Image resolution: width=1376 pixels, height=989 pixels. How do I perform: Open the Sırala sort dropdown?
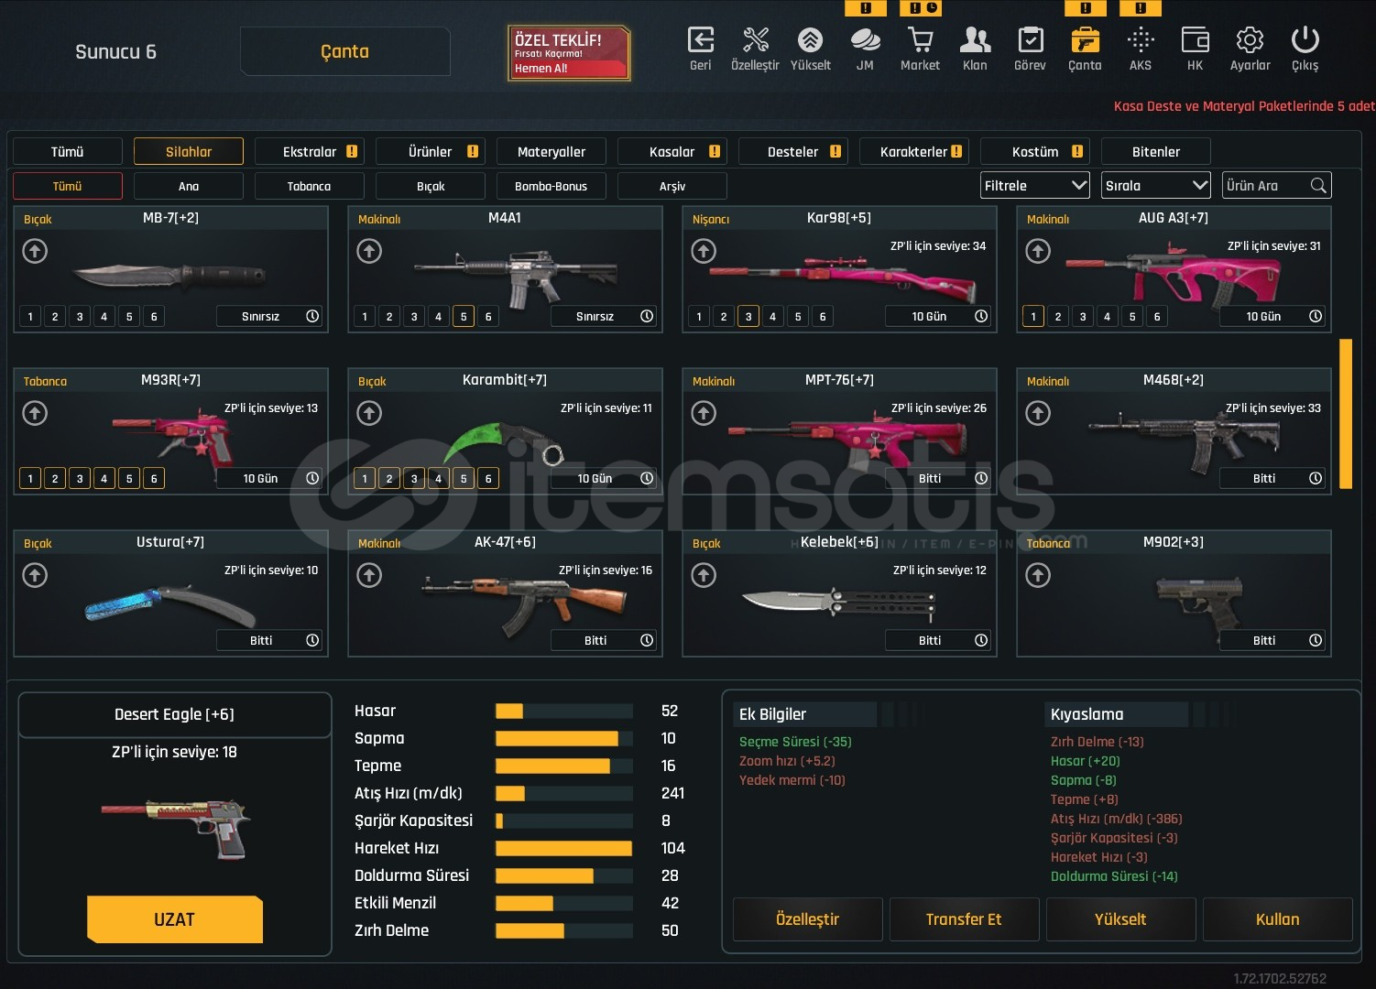click(x=1156, y=186)
